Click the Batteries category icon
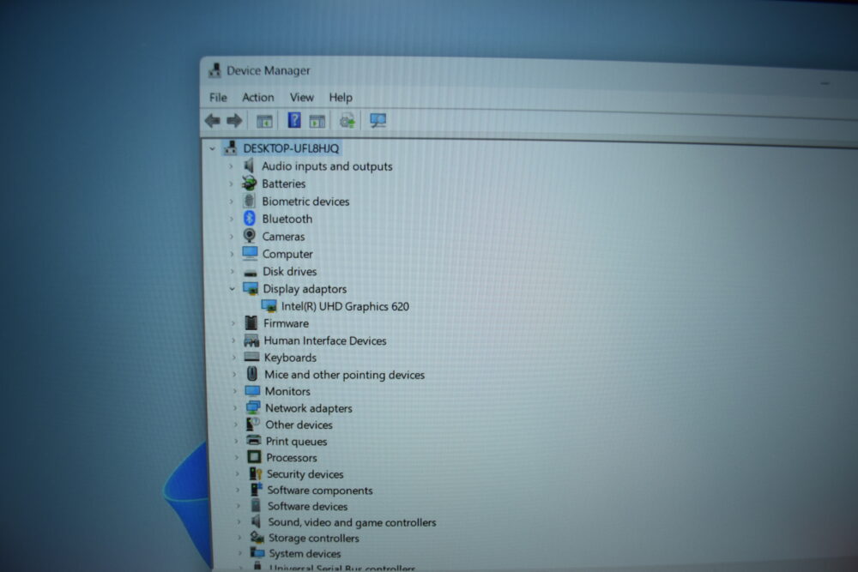 [x=250, y=184]
